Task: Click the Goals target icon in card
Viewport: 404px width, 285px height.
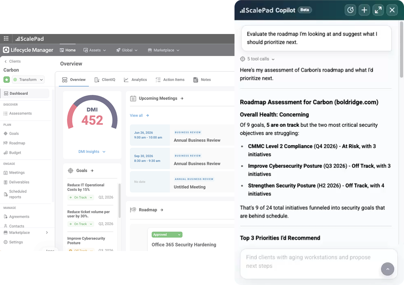Action: point(70,170)
